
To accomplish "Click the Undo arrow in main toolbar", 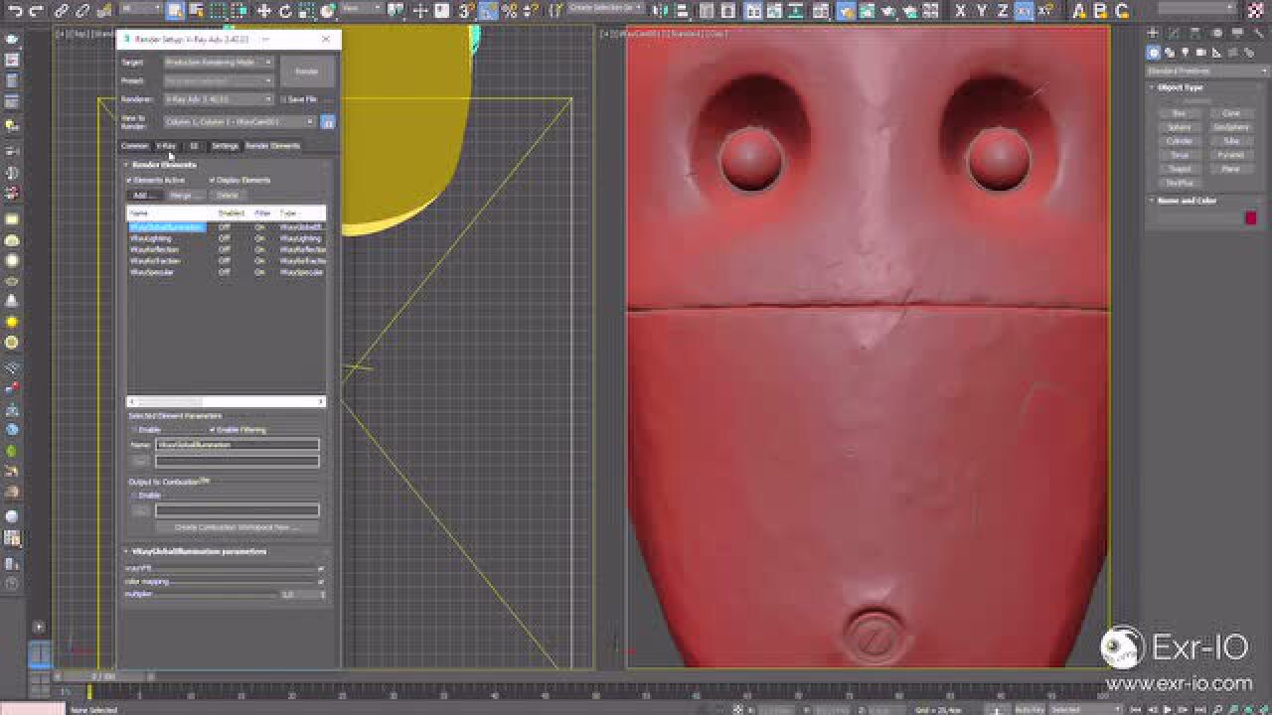I will 14,11.
